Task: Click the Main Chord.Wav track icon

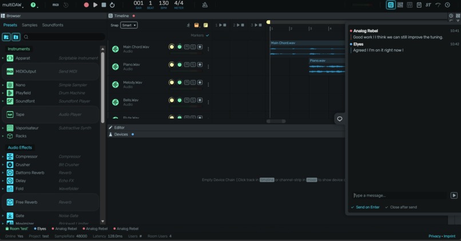Action: pos(116,49)
